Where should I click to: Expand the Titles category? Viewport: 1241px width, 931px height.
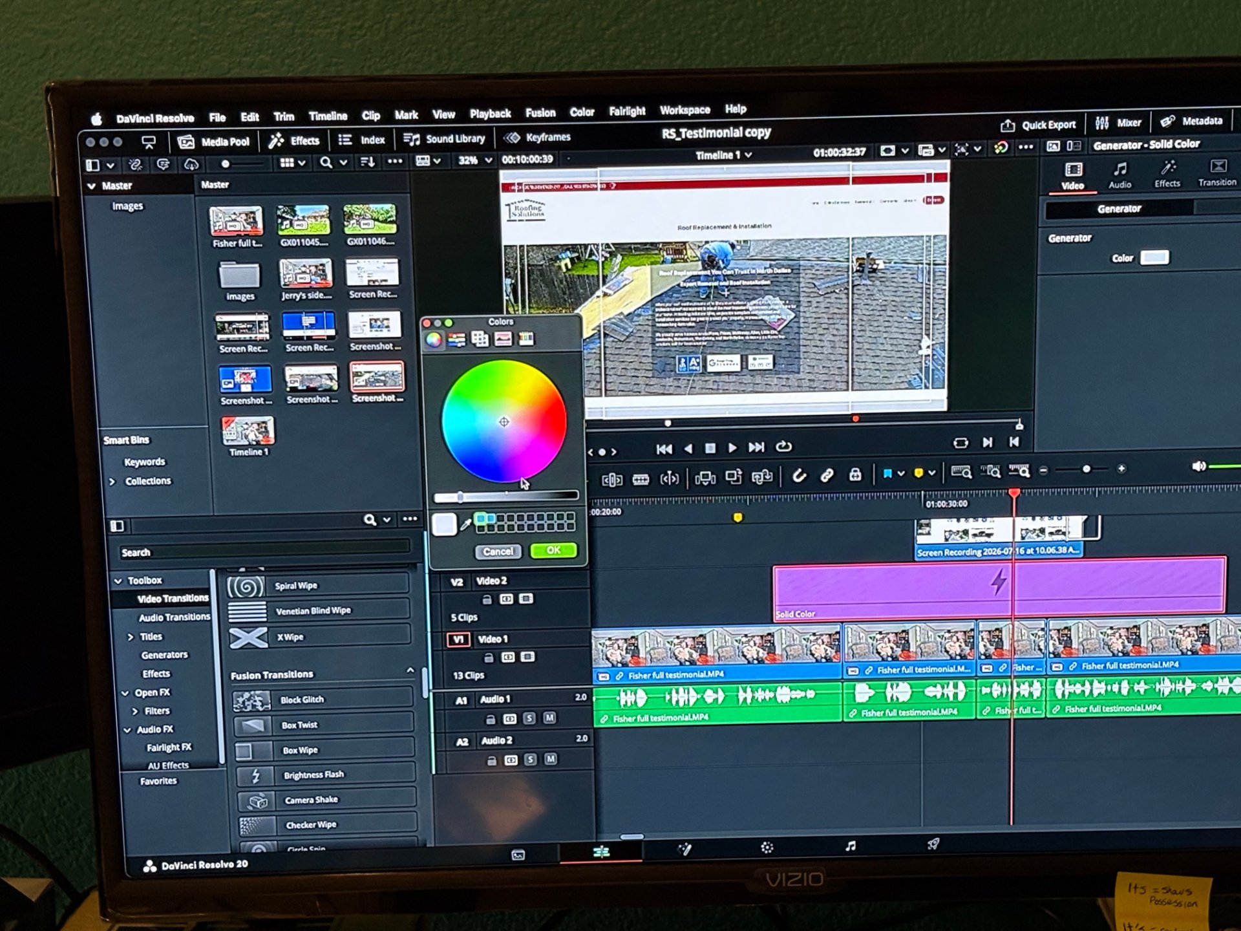pos(131,637)
